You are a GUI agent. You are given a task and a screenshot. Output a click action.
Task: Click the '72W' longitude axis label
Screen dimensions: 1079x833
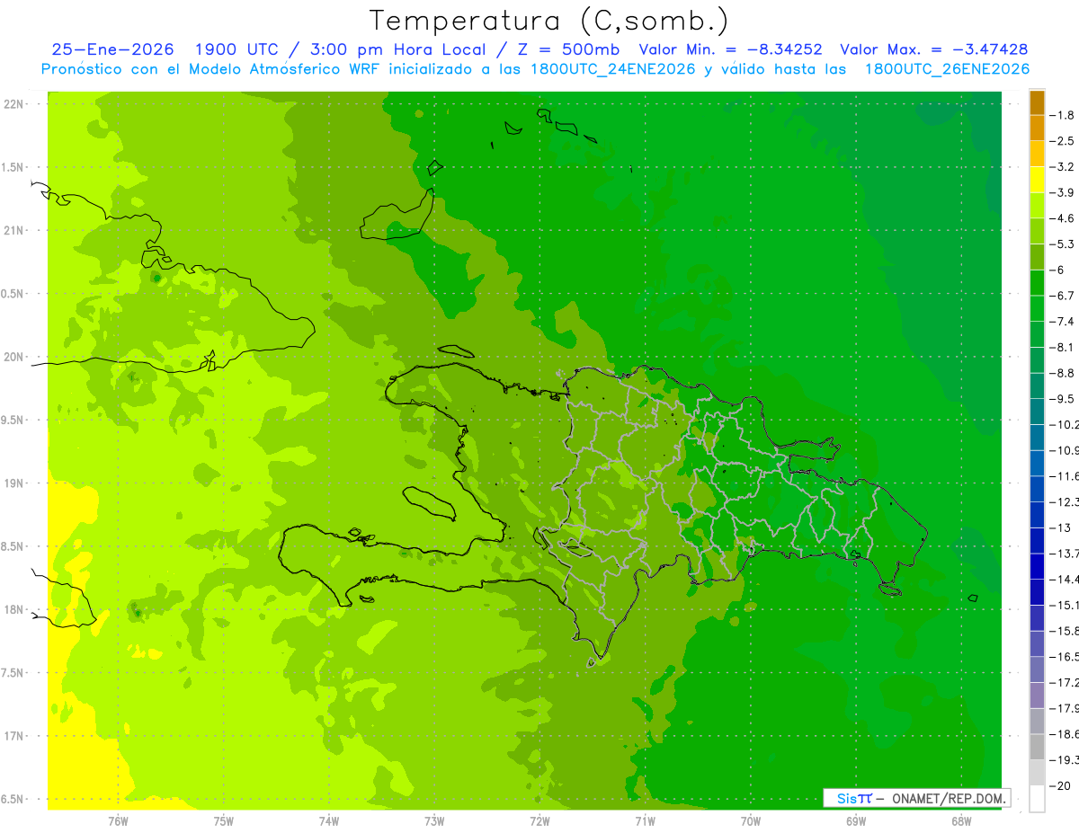pyautogui.click(x=539, y=820)
